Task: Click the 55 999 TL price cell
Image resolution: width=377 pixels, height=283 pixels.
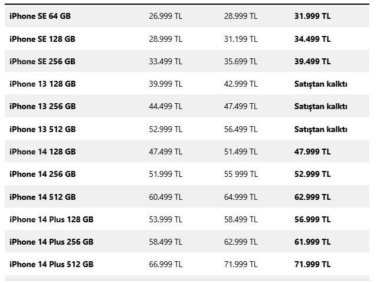Action: [x=241, y=174]
